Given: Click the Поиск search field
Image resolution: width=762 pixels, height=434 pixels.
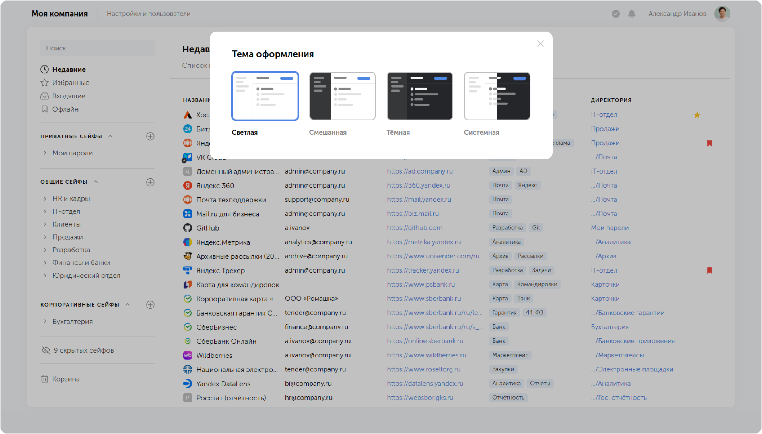Looking at the screenshot, I should [98, 48].
